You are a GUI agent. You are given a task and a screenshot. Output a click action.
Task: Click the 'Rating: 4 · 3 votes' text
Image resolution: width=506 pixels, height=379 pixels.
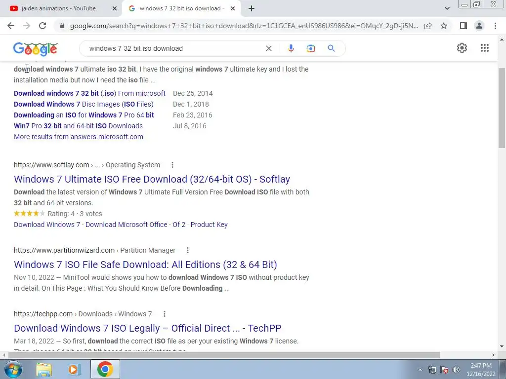point(75,214)
